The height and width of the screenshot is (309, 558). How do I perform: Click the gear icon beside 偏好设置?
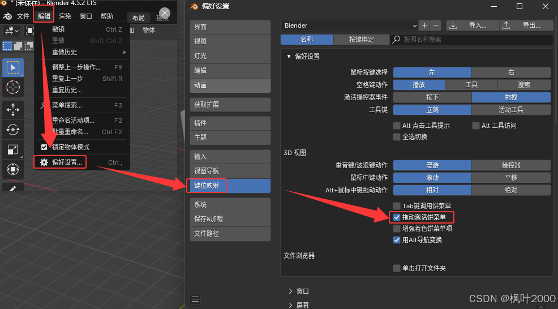click(44, 162)
